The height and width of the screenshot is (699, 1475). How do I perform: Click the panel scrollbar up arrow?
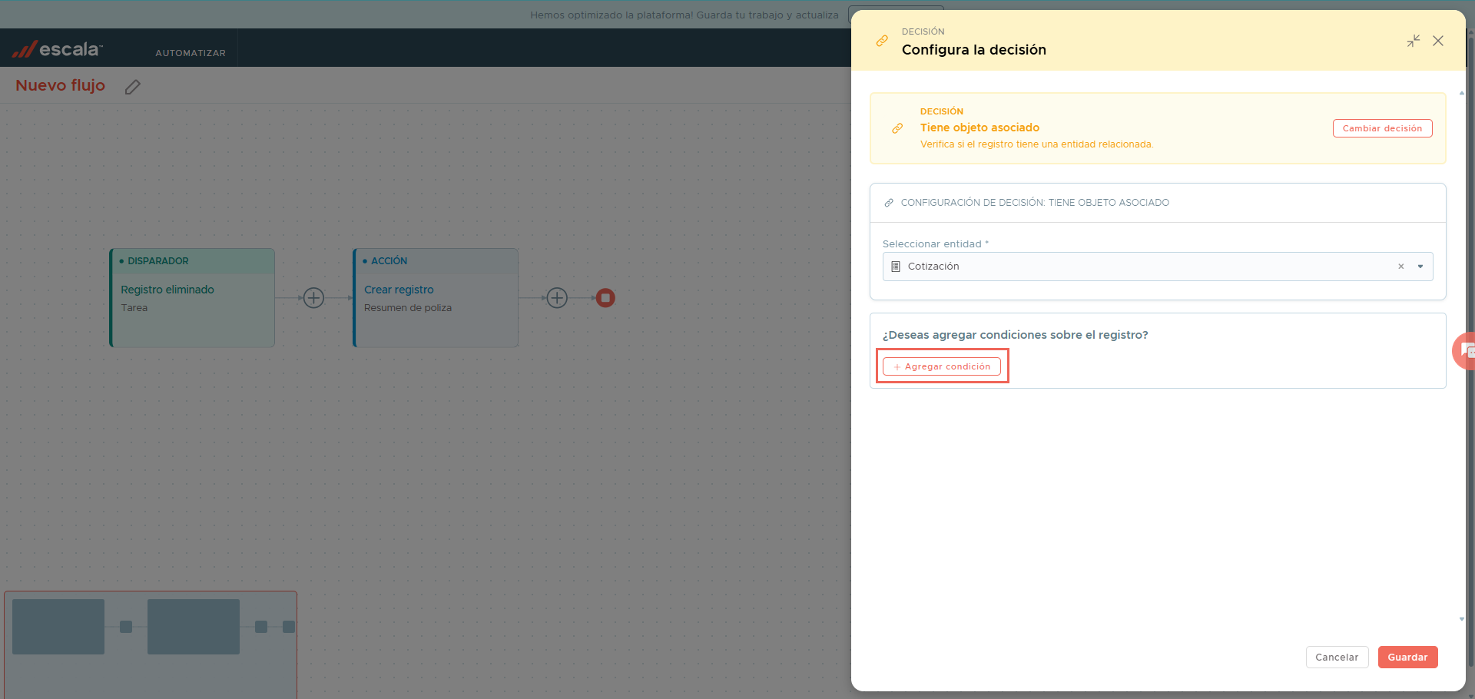(x=1461, y=93)
